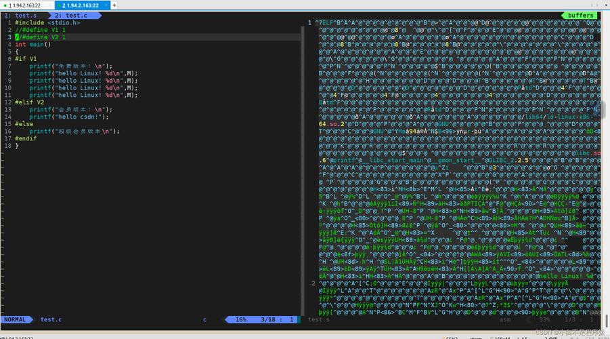This screenshot has width=610, height=339.
Task: Close the first 1.94.2.163:22 session tab
Action: 51,5
